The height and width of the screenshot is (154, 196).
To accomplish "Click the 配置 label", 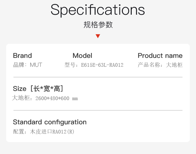I will pyautogui.click(x=18, y=132).
